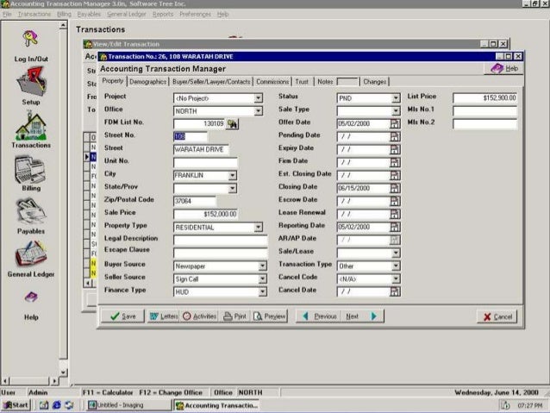Click the Legal Description input field
This screenshot has height=413, width=550.
[220, 240]
